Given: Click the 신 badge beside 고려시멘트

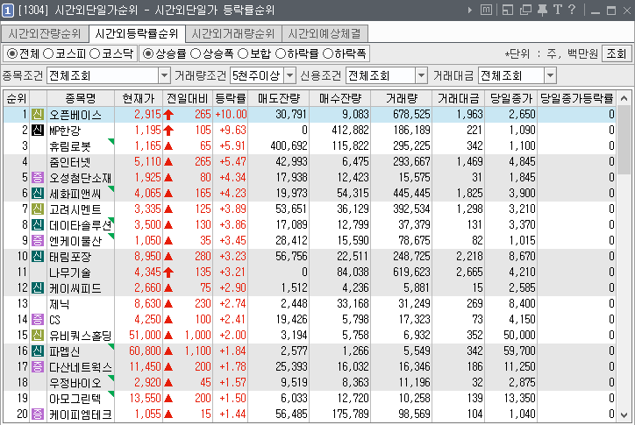Looking at the screenshot, I should click(x=38, y=209).
